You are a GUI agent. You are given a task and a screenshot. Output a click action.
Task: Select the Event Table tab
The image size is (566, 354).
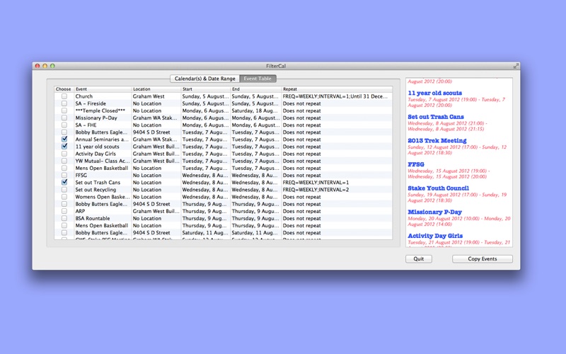click(x=258, y=79)
